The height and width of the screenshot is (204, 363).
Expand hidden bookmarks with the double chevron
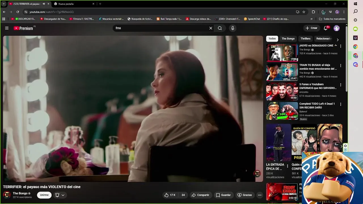(x=311, y=19)
